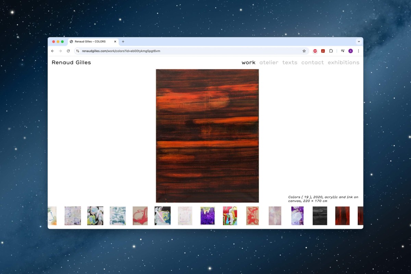411x274 pixels.
Task: Click the Renaud Gilles site title
Action: click(71, 62)
